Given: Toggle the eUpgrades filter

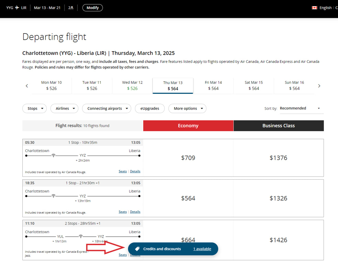Looking at the screenshot, I should click(x=149, y=109).
